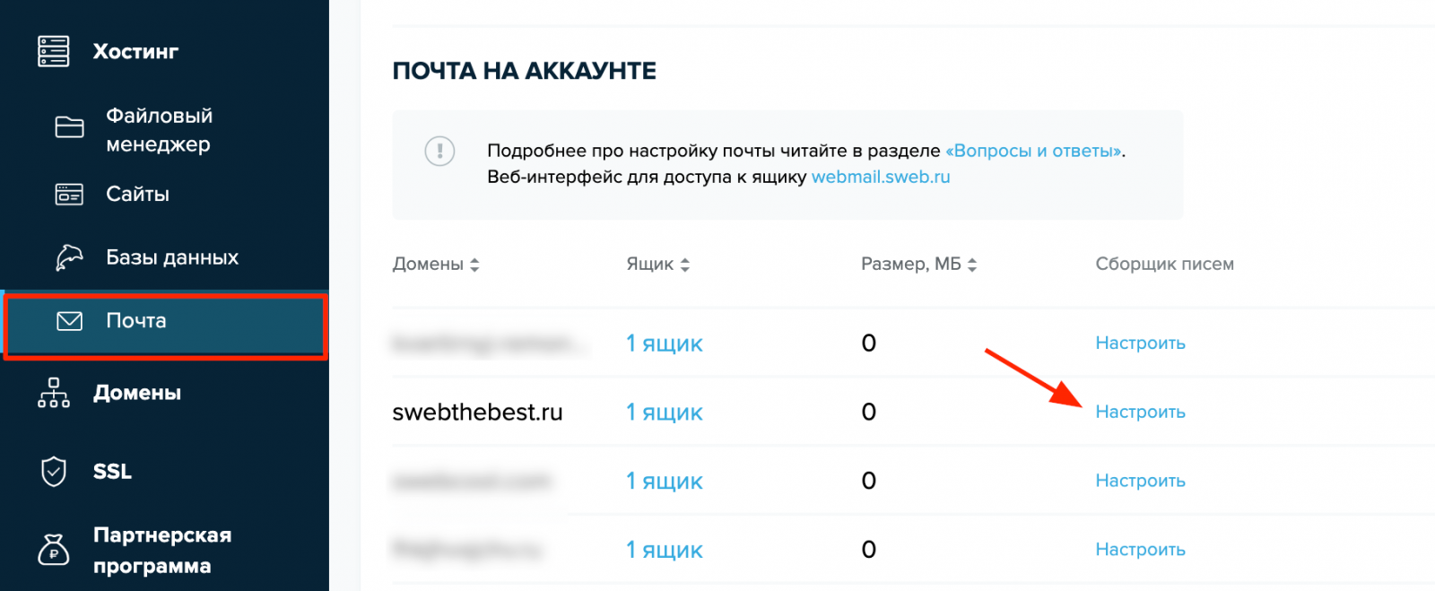Click the SSL shield icon
This screenshot has height=591, width=1435.
[54, 471]
